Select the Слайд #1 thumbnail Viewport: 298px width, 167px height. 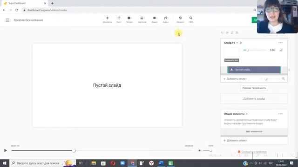click(x=232, y=53)
